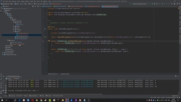Click Windows Start button
181x102 pixels.
(2, 100)
